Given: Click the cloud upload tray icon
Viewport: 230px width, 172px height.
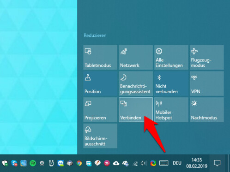Looking at the screenshot, I should [x=116, y=163].
